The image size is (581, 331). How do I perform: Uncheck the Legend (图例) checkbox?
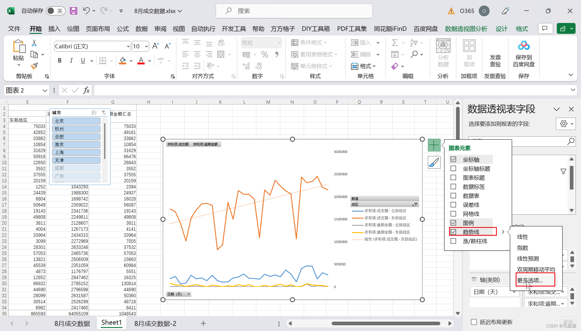(453, 223)
